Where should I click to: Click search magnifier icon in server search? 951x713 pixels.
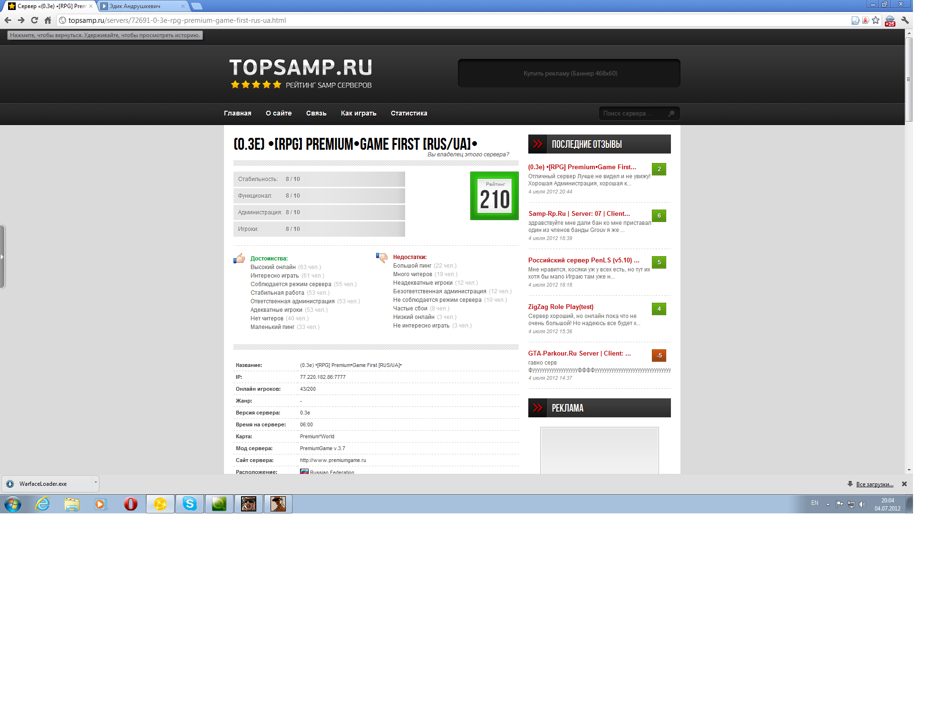[x=671, y=113]
